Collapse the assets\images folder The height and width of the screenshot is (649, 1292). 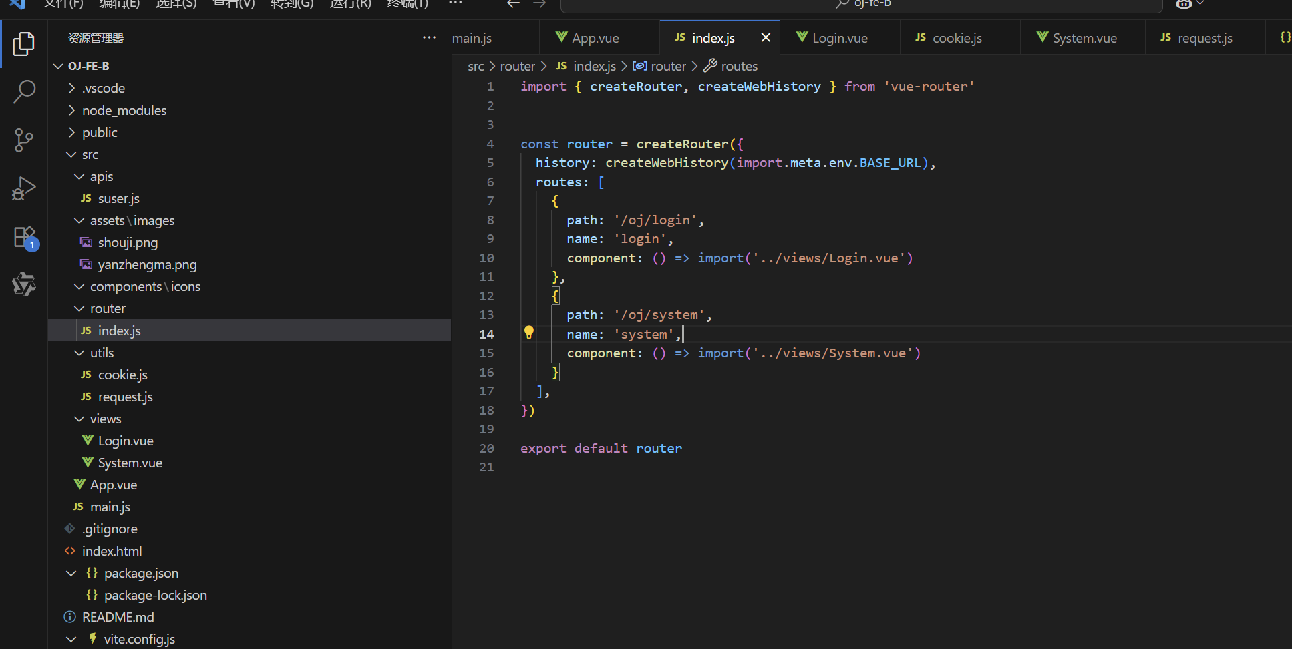tap(79, 220)
